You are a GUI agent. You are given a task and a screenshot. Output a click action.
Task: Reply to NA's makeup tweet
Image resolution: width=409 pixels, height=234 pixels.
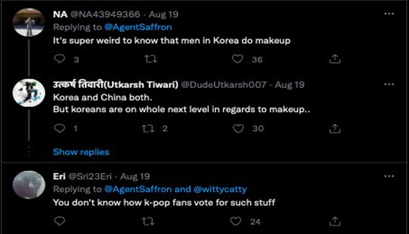[x=59, y=59]
